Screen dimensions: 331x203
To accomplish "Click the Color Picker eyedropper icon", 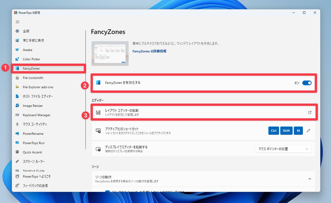I will 17,59.
